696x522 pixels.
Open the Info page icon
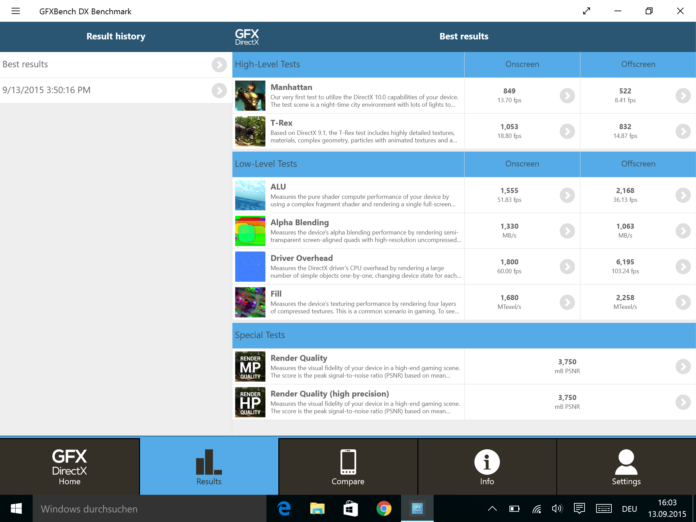(x=487, y=462)
